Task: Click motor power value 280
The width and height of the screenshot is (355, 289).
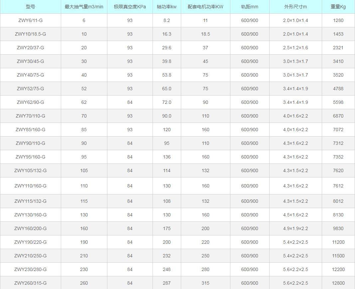Action: (x=205, y=269)
